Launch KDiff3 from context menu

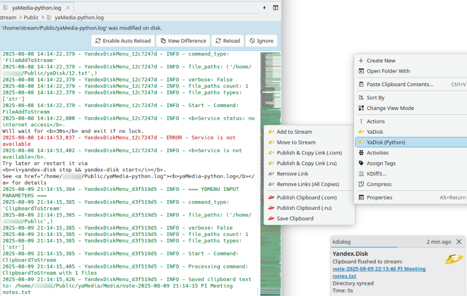point(411,174)
